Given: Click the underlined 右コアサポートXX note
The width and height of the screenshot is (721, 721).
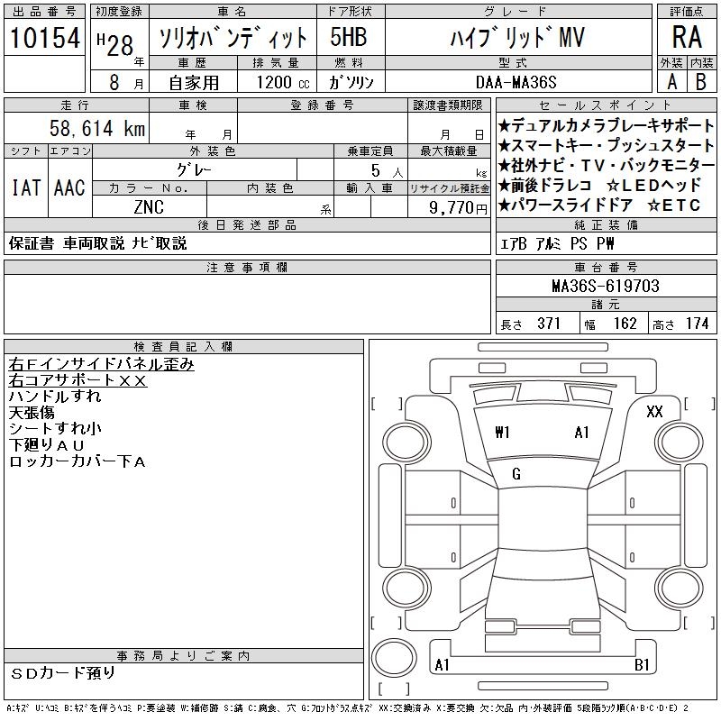Looking at the screenshot, I should 78,380.
